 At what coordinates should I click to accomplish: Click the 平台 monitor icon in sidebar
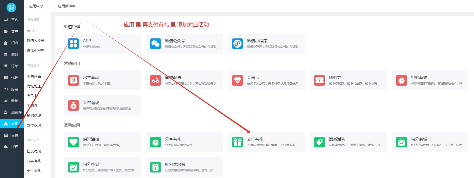[x=6, y=20]
